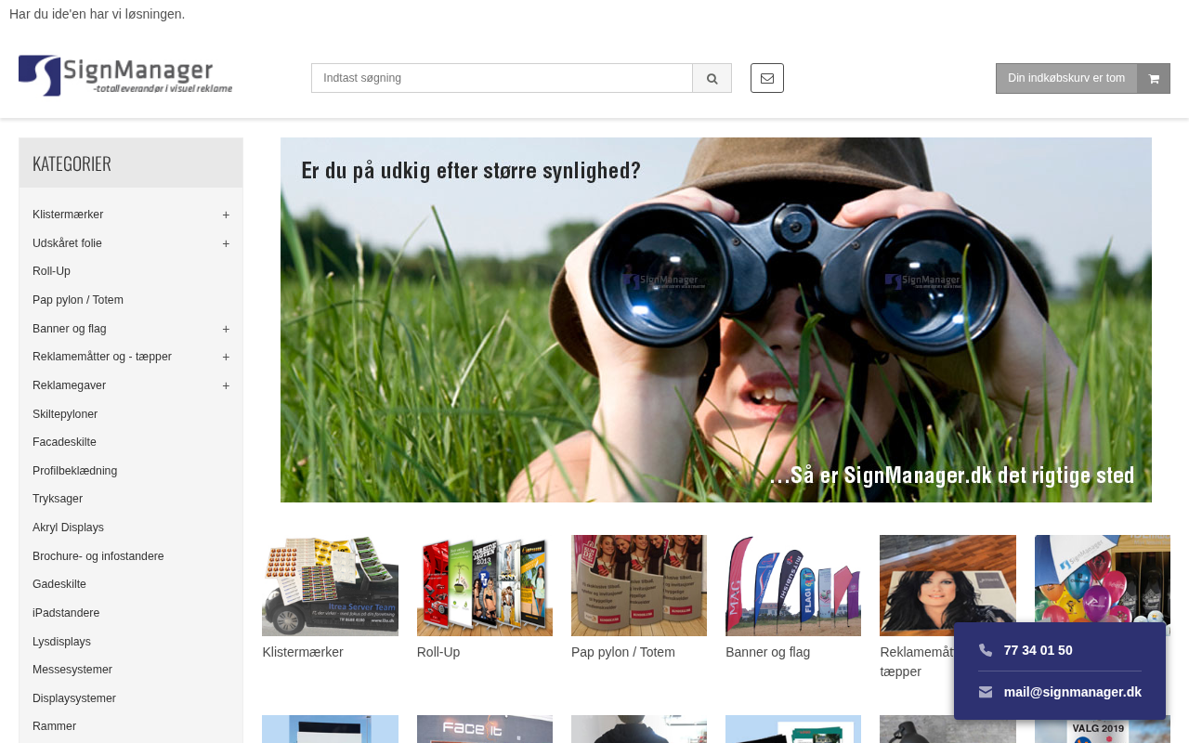Go to Akryl Displays category
1189x743 pixels.
coord(68,528)
